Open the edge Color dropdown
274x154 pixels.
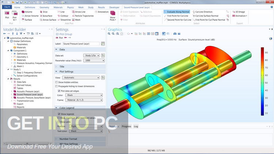[84, 95]
